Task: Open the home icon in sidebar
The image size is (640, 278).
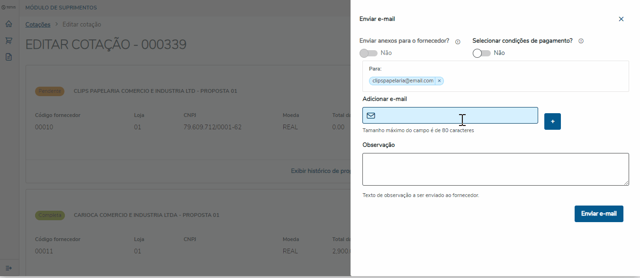Action: 9,24
